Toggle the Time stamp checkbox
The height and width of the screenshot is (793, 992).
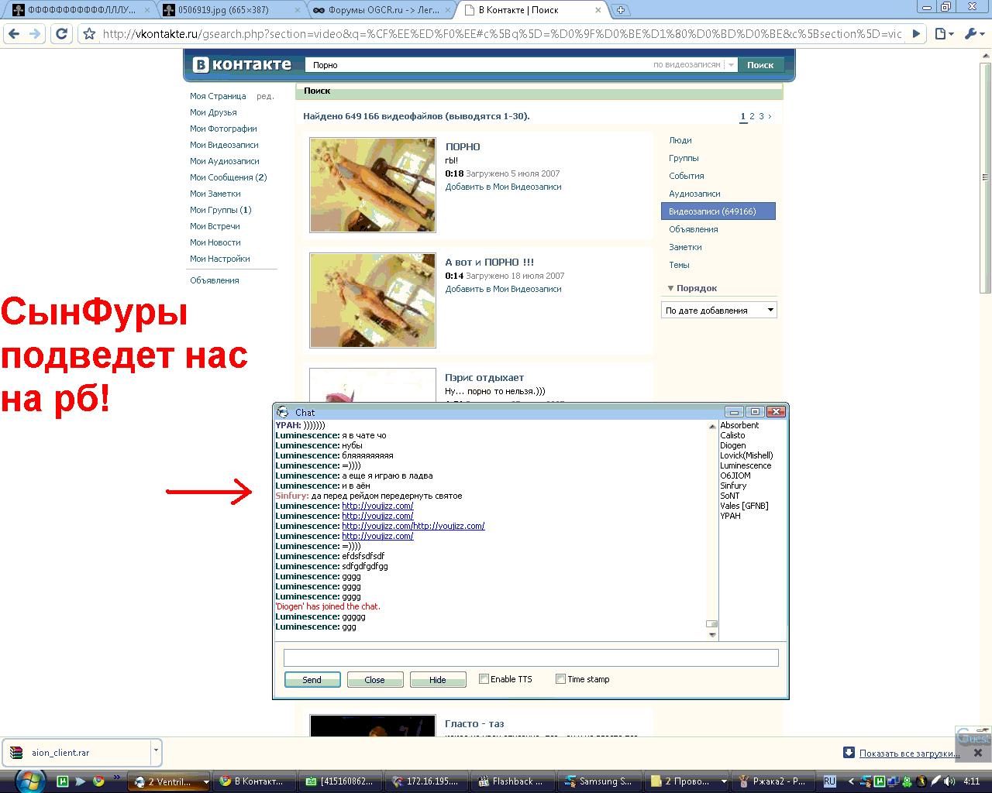(x=560, y=679)
